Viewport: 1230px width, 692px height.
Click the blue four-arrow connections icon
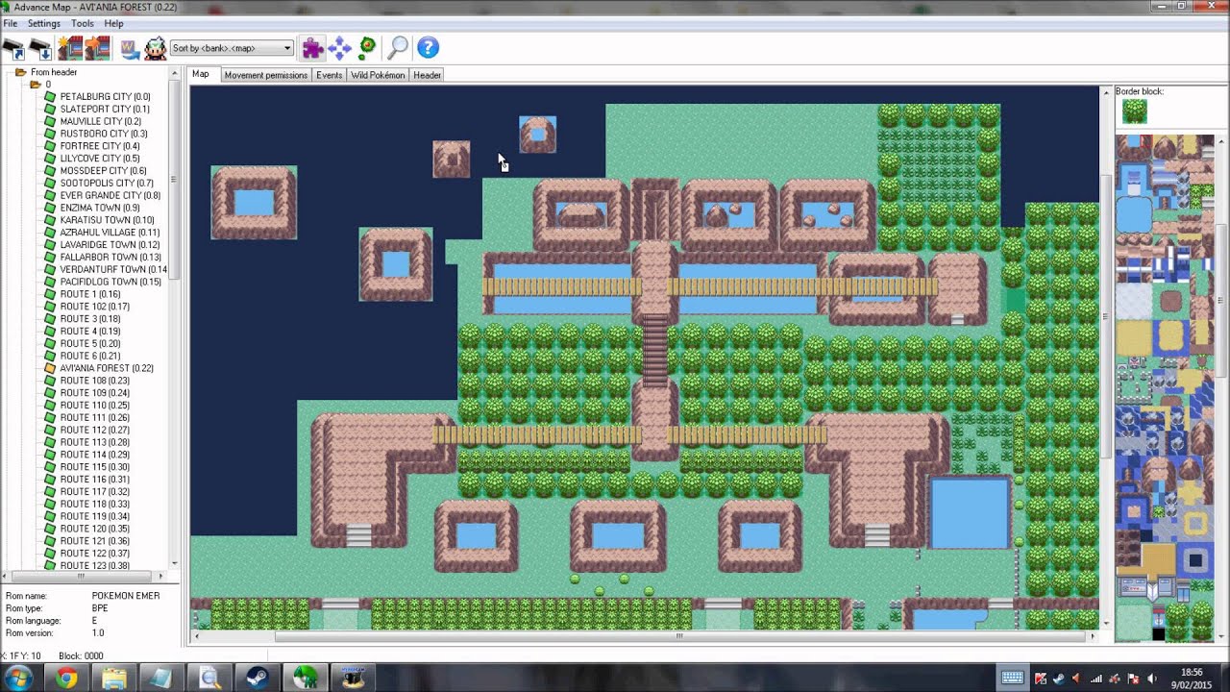pyautogui.click(x=339, y=47)
